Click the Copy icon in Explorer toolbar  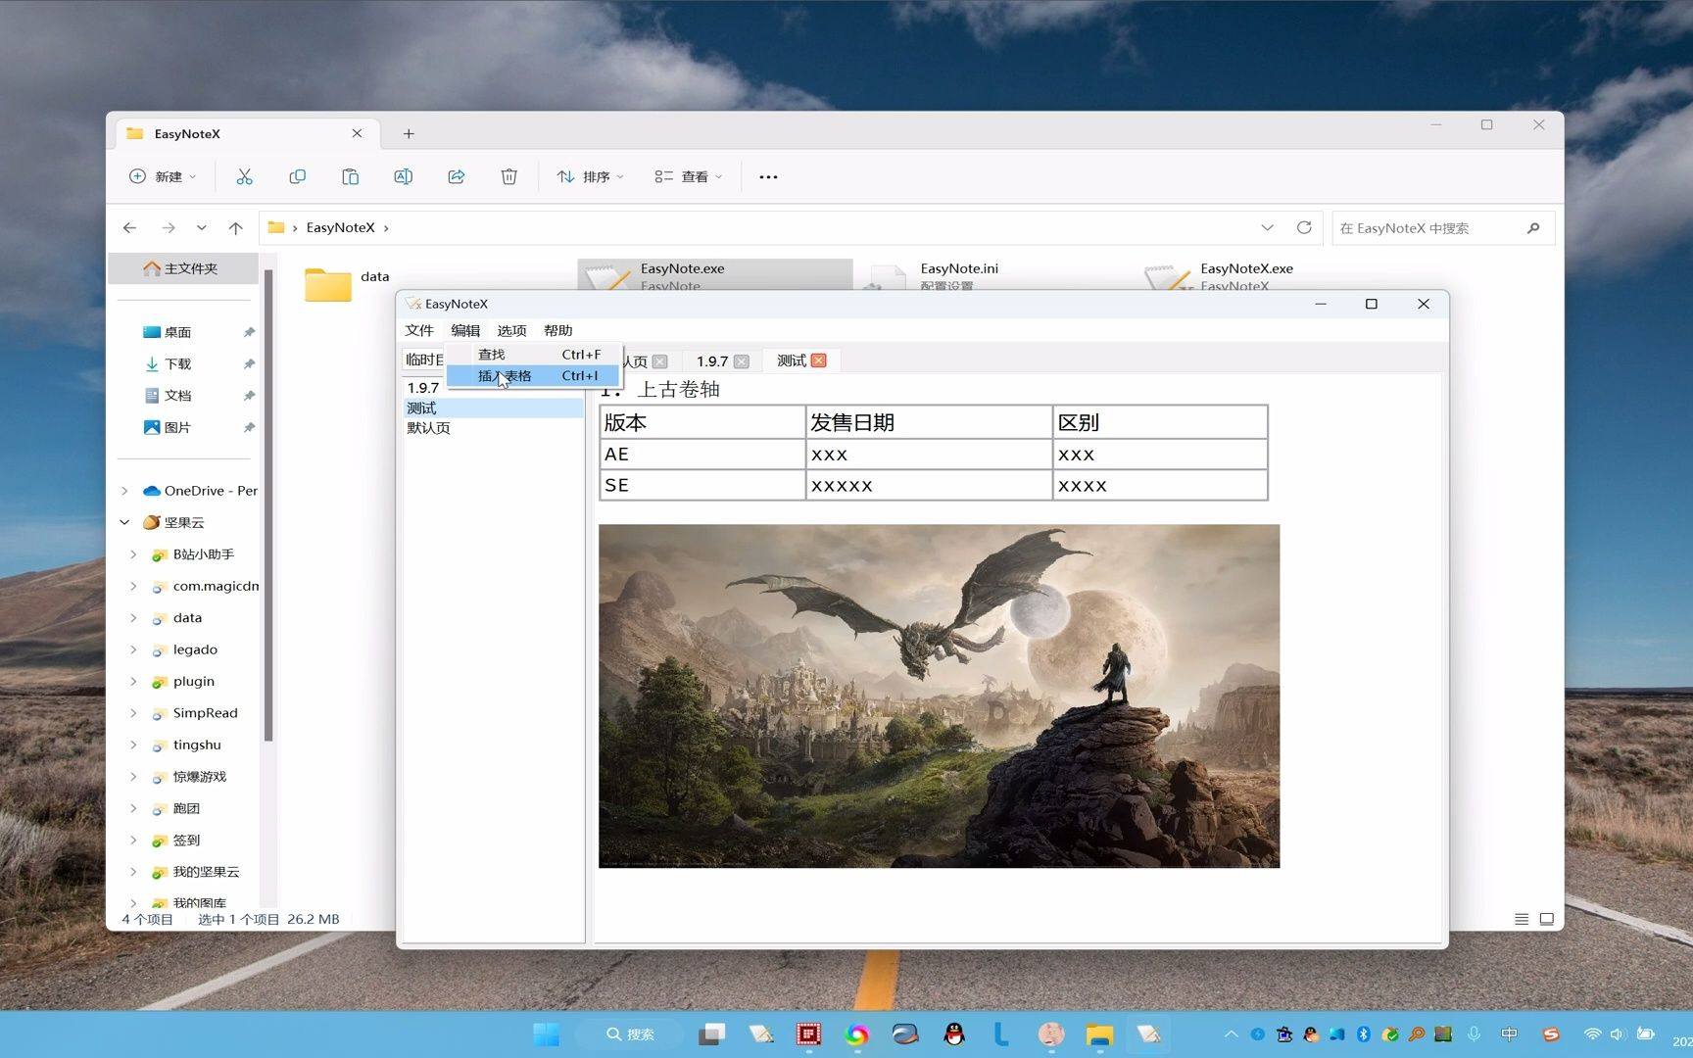[x=297, y=176]
